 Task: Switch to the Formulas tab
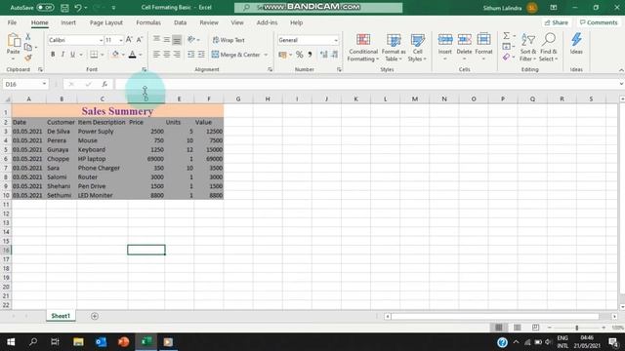tap(148, 22)
